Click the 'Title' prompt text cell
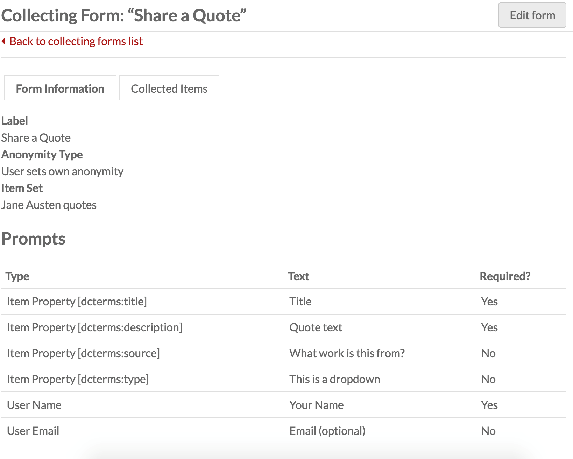This screenshot has width=573, height=459. click(300, 302)
